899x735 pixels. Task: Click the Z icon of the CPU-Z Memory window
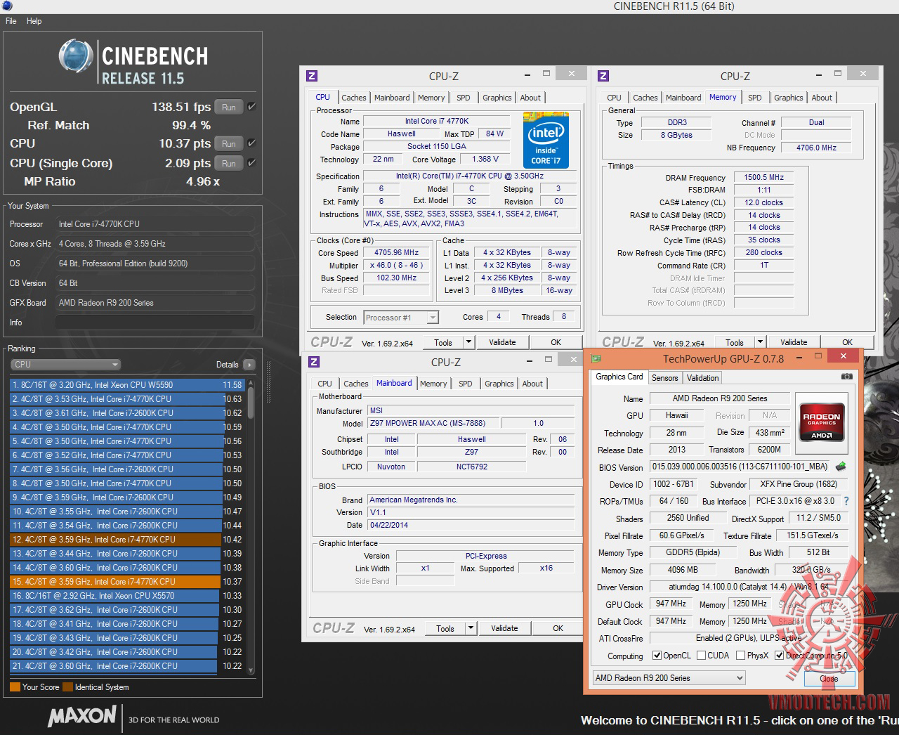coord(603,76)
